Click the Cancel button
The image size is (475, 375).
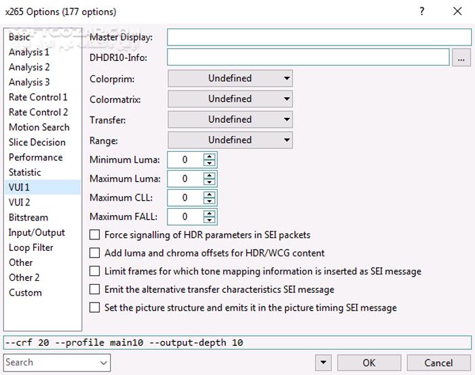[x=438, y=363]
